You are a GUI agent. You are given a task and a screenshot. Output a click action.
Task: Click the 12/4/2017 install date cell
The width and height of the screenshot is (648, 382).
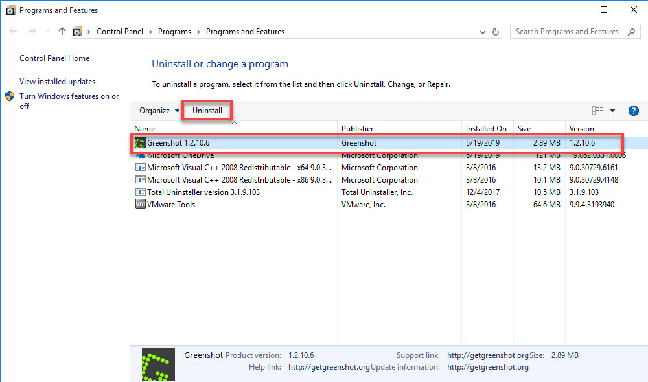[x=483, y=192]
